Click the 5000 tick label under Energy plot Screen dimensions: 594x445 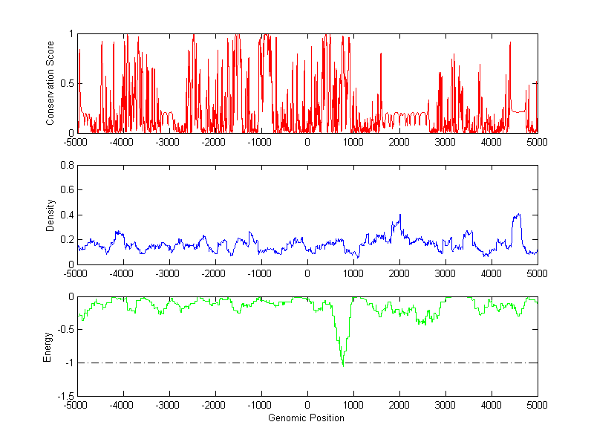click(x=537, y=406)
